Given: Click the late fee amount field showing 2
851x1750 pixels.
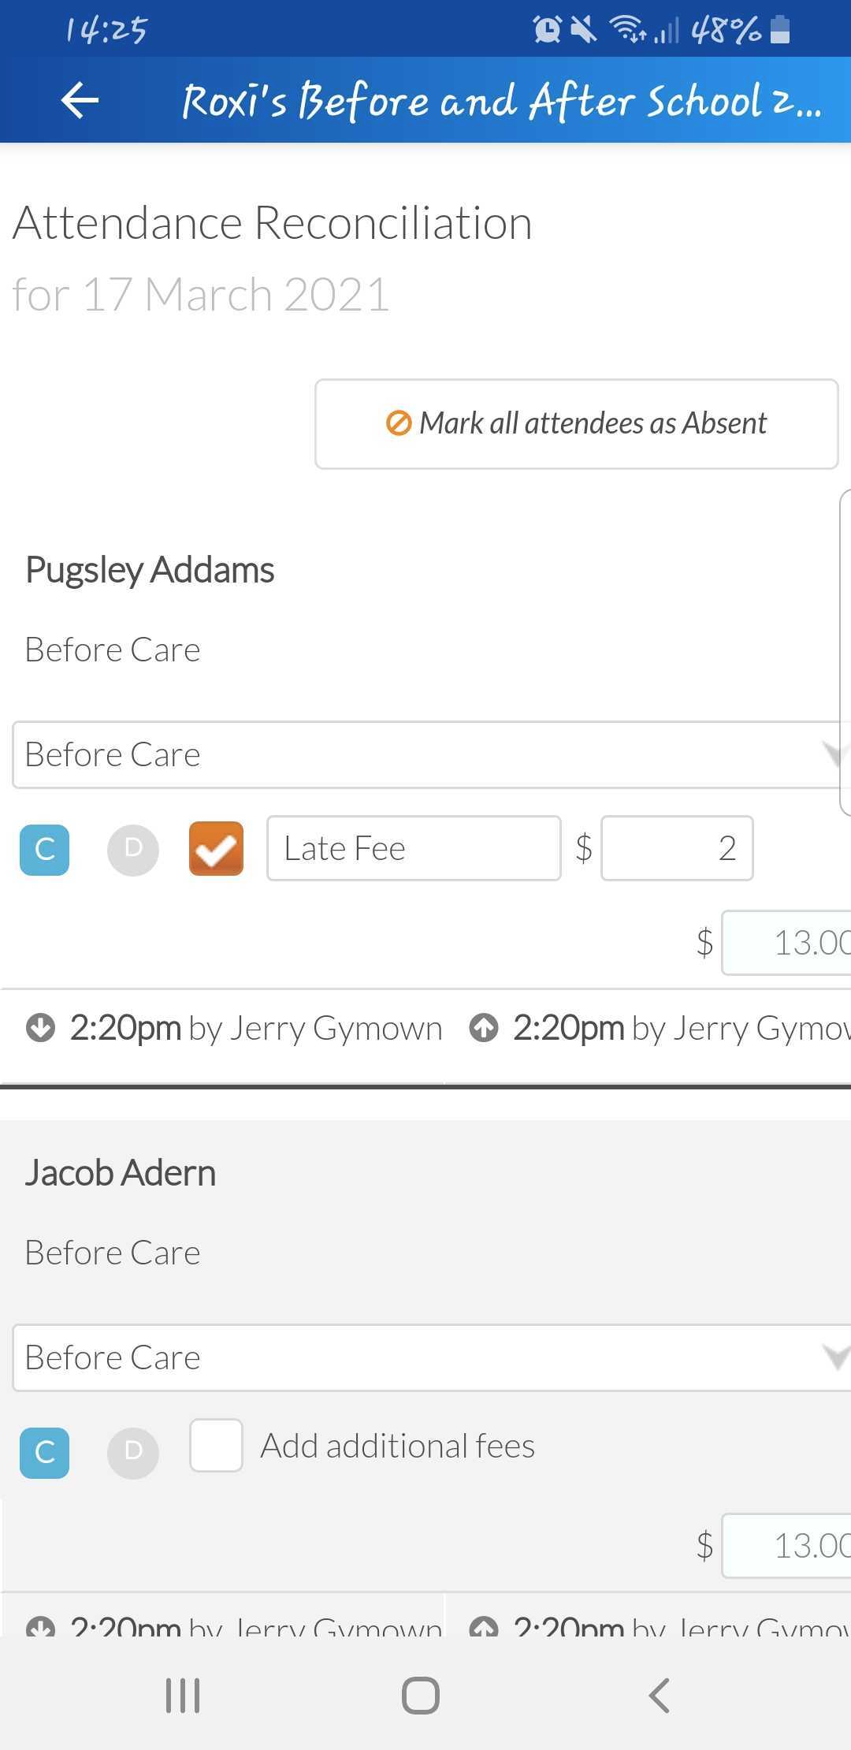Looking at the screenshot, I should (x=677, y=848).
